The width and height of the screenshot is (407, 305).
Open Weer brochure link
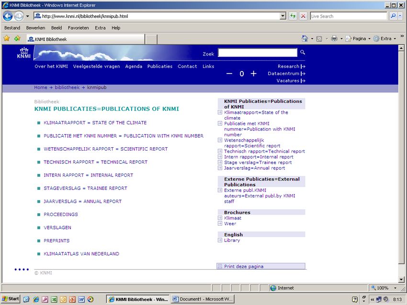[x=230, y=224]
